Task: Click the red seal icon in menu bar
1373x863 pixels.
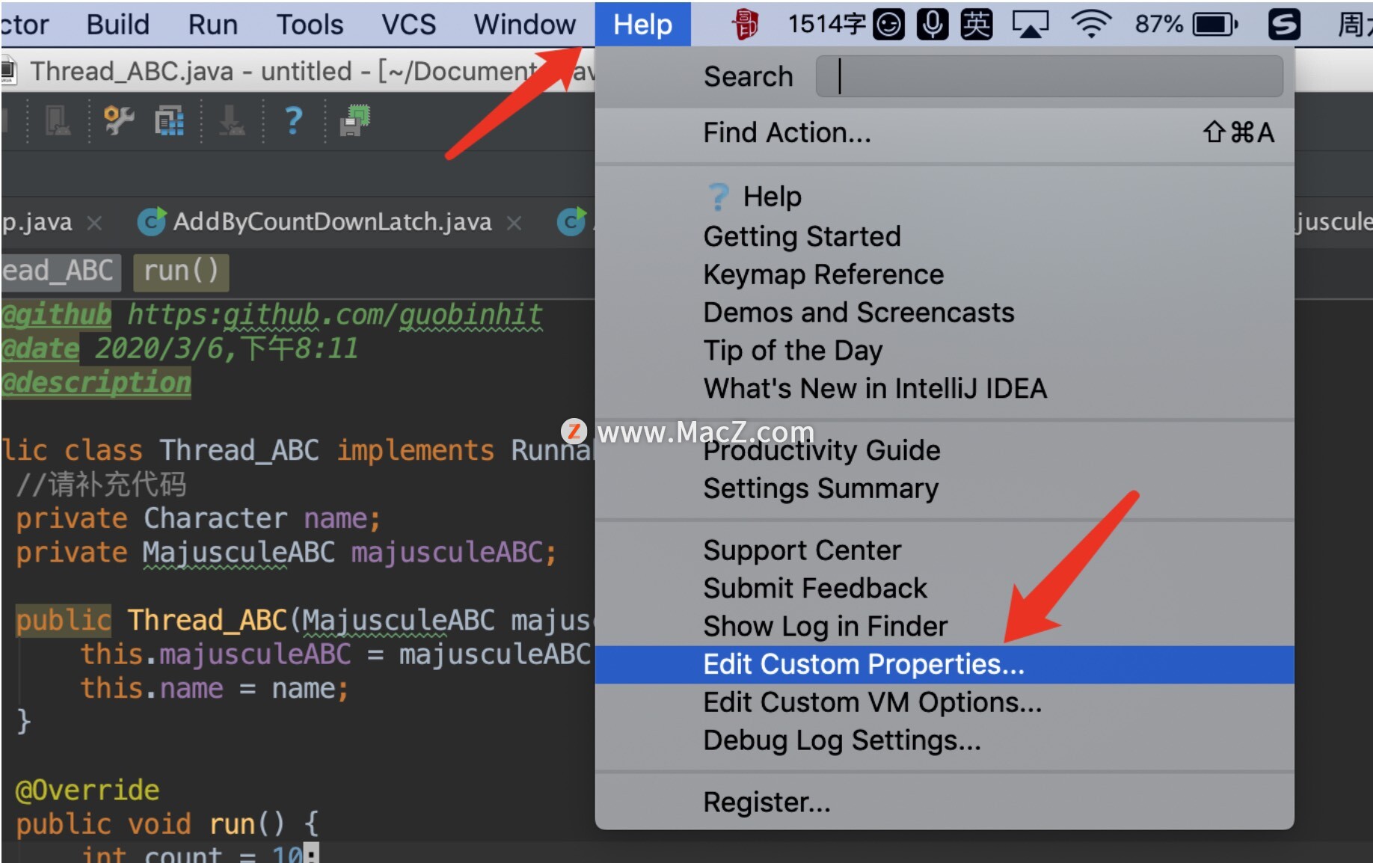Action: point(745,25)
